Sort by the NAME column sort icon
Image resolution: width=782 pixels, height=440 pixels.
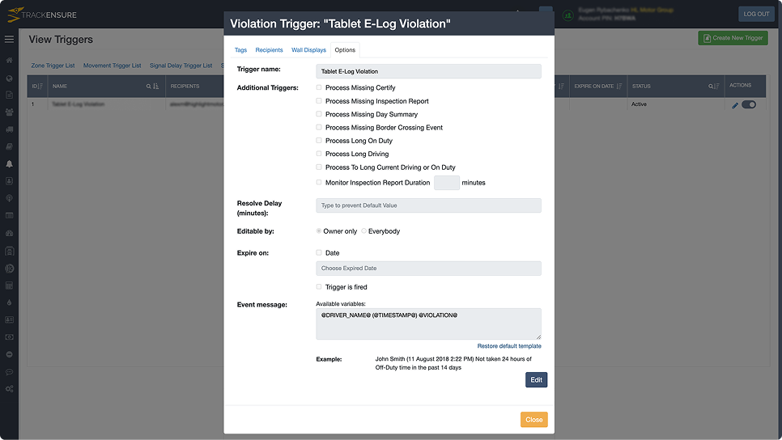[x=156, y=87]
